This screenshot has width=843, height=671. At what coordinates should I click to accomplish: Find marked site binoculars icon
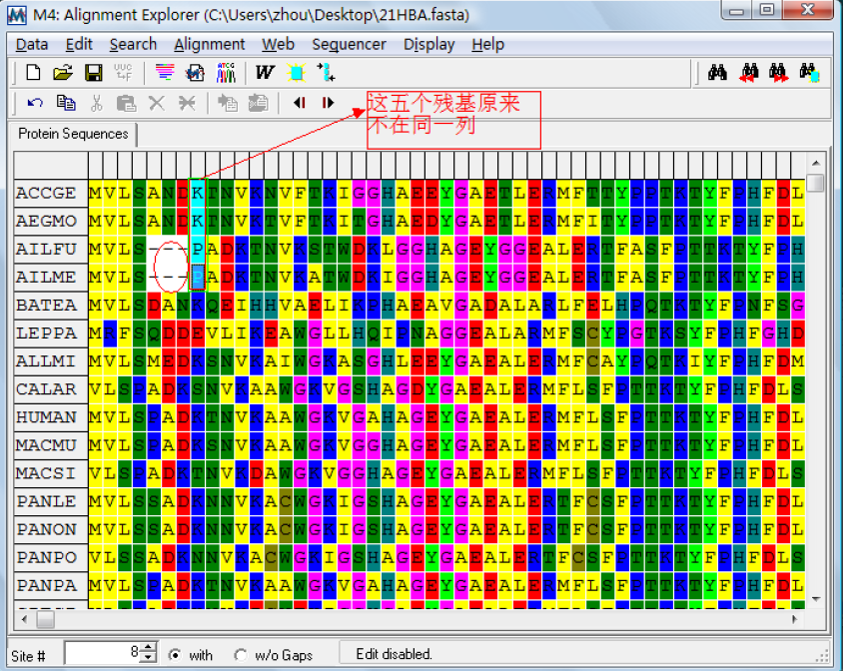809,72
